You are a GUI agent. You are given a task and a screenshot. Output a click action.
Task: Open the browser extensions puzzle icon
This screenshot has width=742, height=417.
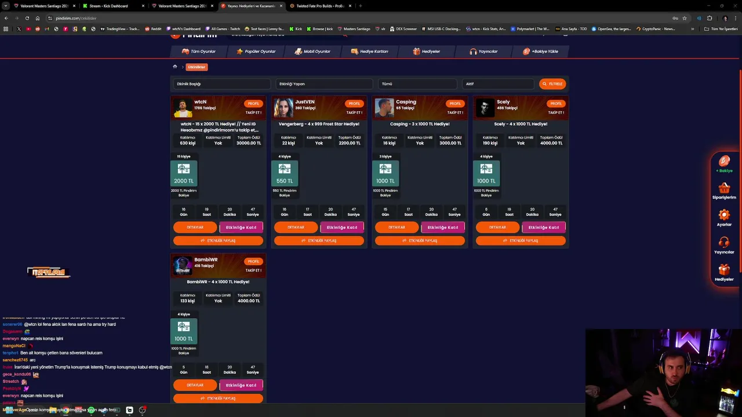tap(709, 18)
